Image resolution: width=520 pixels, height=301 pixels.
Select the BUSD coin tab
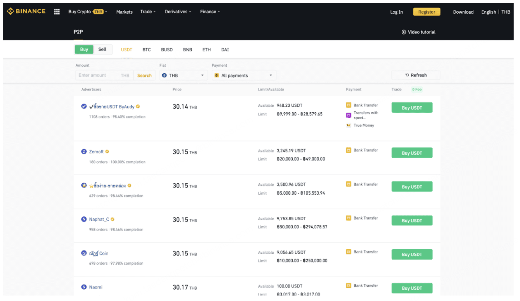(167, 50)
